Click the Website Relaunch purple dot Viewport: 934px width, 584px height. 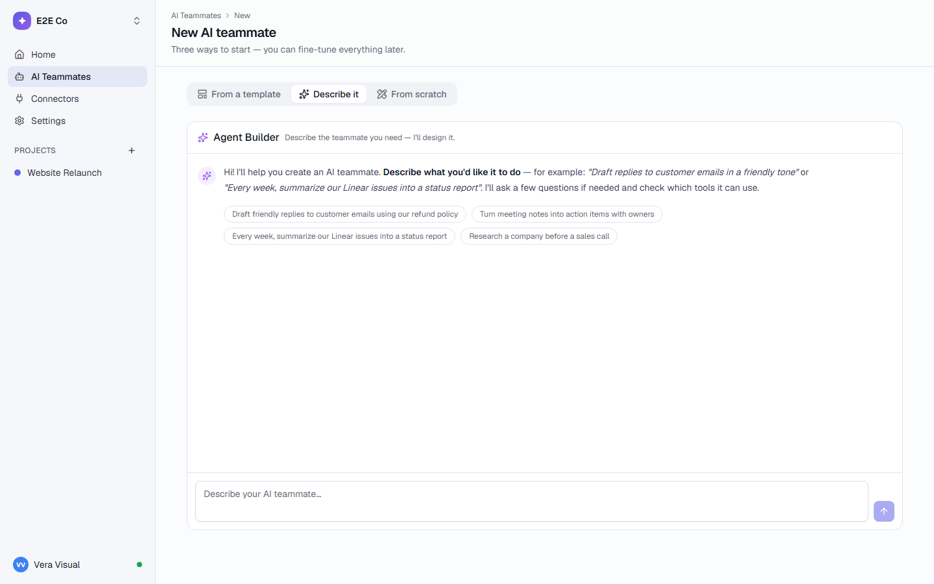tap(18, 173)
